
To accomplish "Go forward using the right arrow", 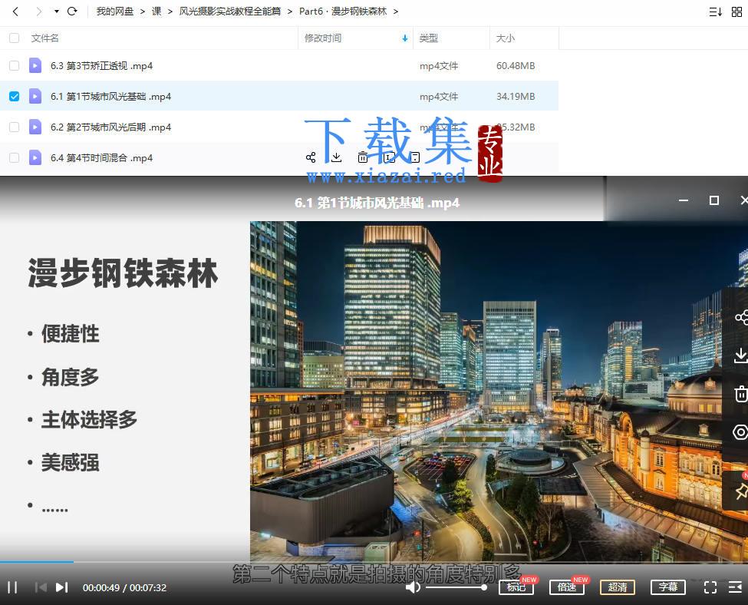I will [x=38, y=12].
